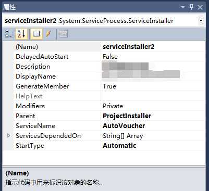Show the Properties list icon
209x191 pixels.
[36, 34]
